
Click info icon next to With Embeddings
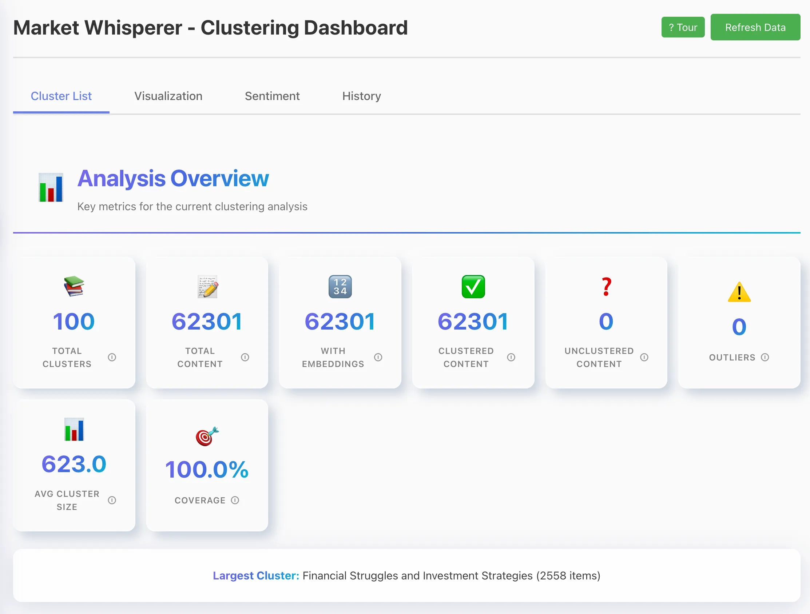point(378,357)
